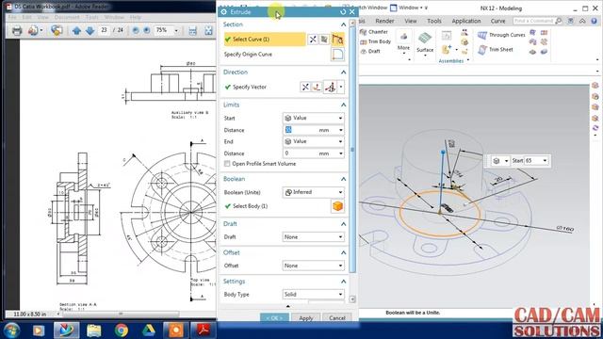Click the zoom out button in Adobe Reader
The image size is (603, 339).
click(x=136, y=30)
